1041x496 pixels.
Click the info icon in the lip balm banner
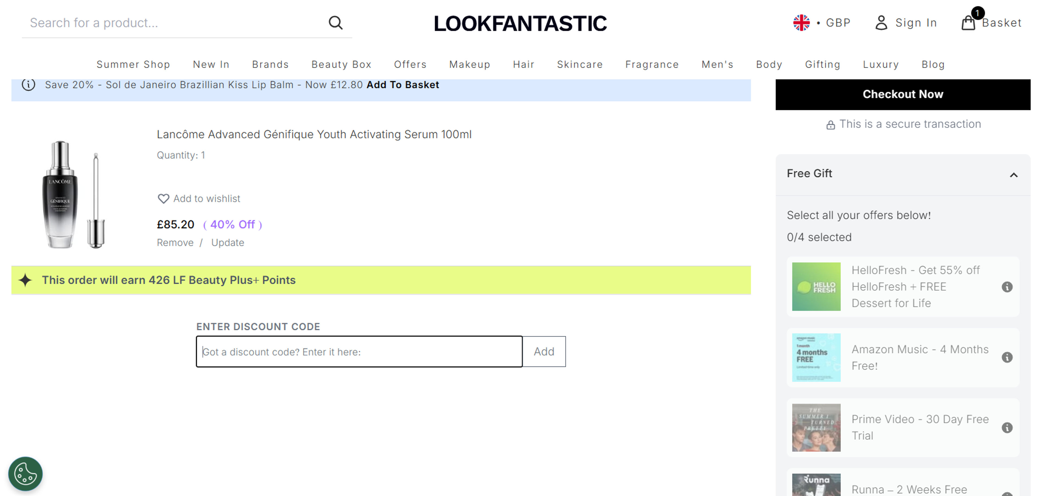pos(28,85)
